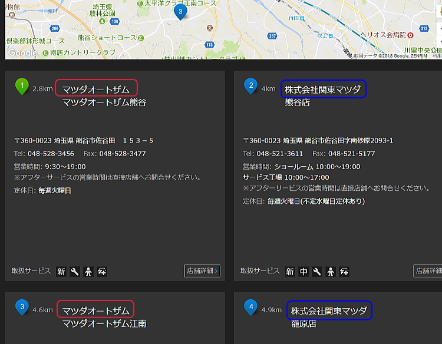
Task: Click the 寄居カントリークラブ marker on map
Action: [x=45, y=52]
